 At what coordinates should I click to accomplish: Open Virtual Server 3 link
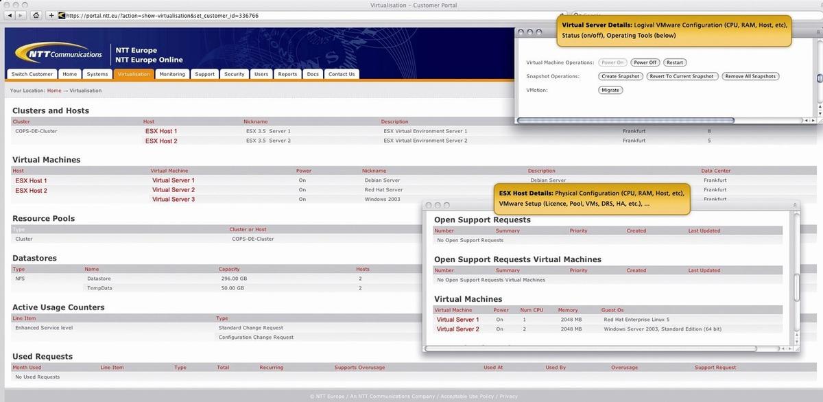coord(174,200)
